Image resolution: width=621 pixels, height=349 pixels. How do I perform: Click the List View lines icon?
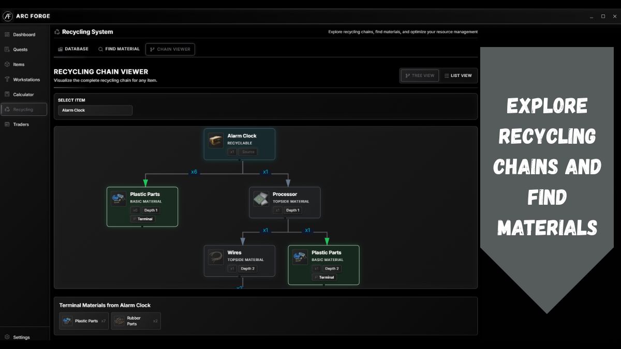point(447,75)
